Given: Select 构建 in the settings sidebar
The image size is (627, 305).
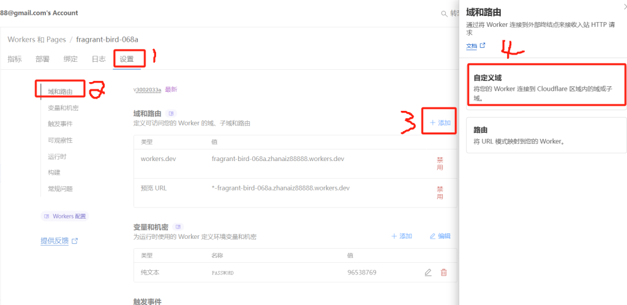Looking at the screenshot, I should click(54, 172).
